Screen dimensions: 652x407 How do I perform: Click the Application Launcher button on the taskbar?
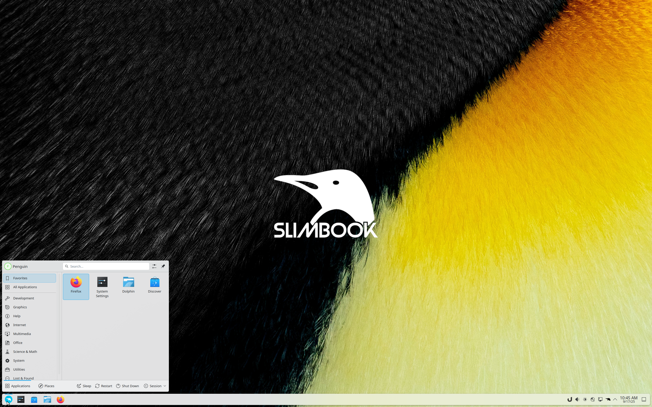tap(9, 399)
